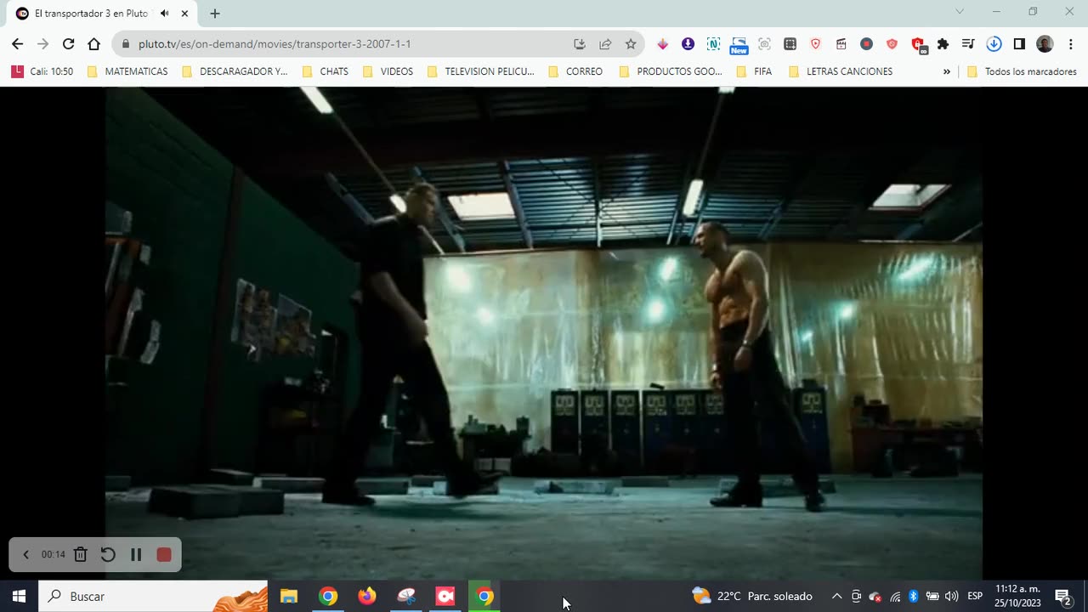
Task: Open 'Todos los marcadores' folder
Action: pyautogui.click(x=1022, y=71)
